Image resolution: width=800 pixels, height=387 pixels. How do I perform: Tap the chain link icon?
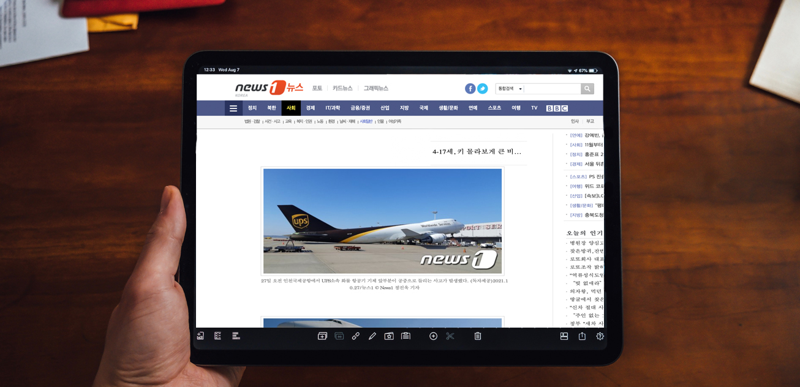click(x=356, y=336)
